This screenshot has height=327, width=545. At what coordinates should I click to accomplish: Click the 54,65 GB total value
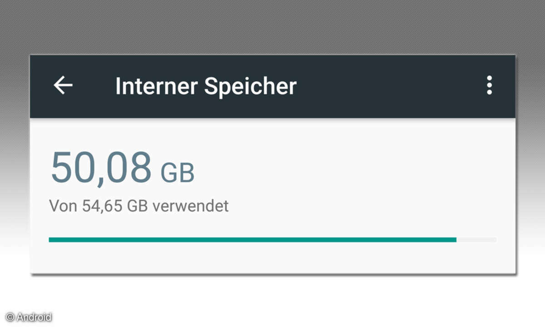112,206
